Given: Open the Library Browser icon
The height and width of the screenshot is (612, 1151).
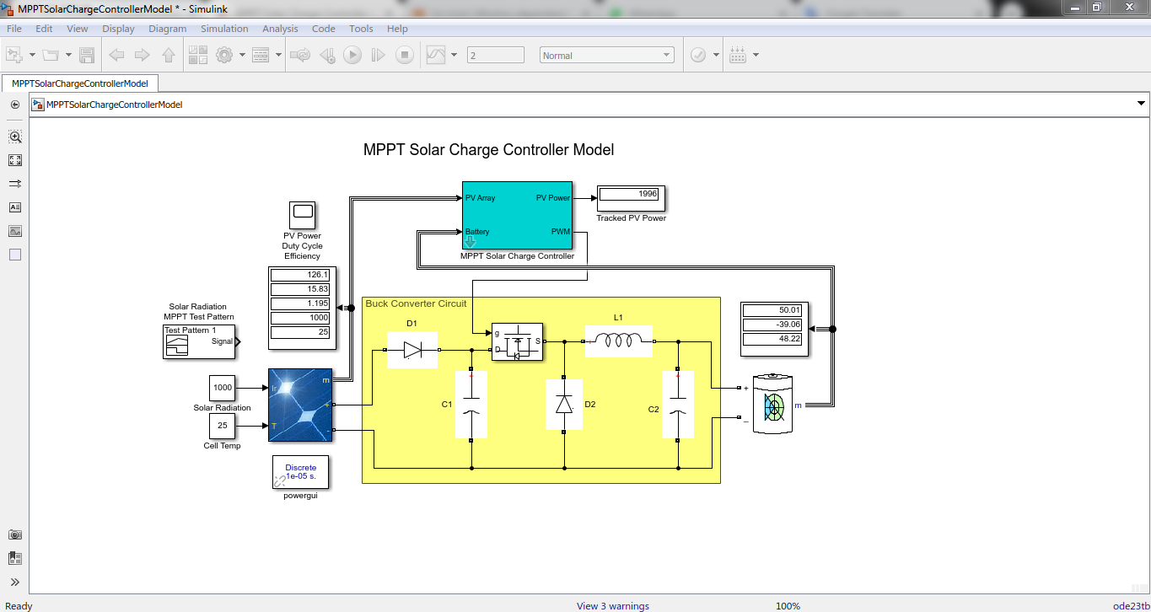Looking at the screenshot, I should coord(198,56).
